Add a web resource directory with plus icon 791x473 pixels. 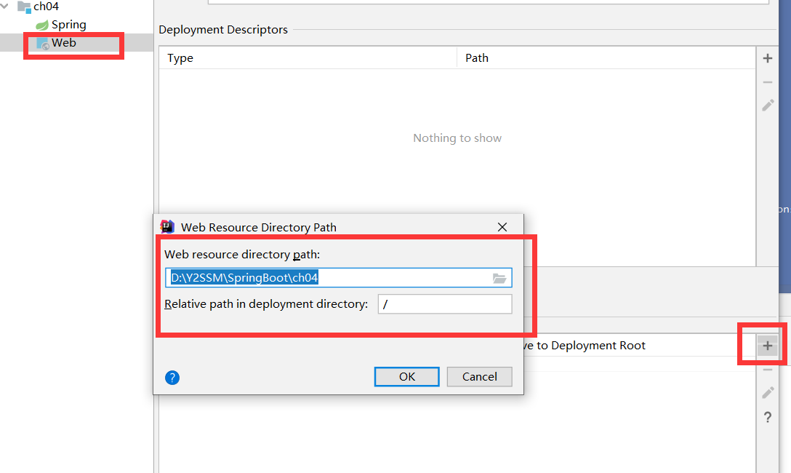[768, 346]
